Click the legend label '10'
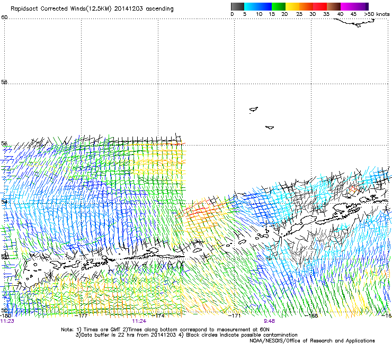The height and width of the screenshot is (344, 392). [259, 14]
